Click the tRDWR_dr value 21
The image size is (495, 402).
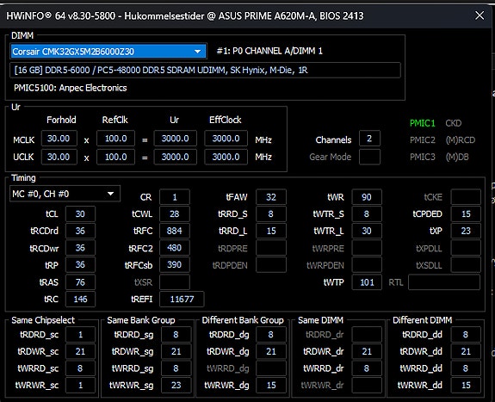click(x=367, y=351)
